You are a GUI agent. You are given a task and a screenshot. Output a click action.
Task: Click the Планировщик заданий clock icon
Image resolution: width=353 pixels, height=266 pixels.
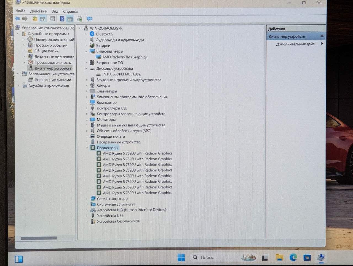pyautogui.click(x=30, y=39)
